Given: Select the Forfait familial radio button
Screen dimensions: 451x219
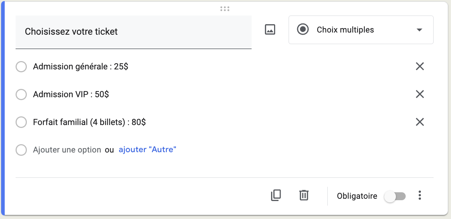Looking at the screenshot, I should (21, 123).
